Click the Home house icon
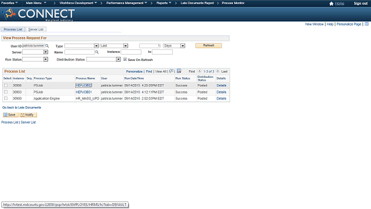The height and width of the screenshot is (209, 371). coord(331,3)
